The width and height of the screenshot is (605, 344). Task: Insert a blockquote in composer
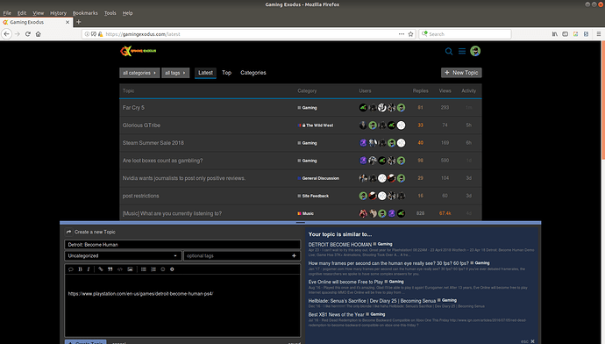click(x=110, y=269)
